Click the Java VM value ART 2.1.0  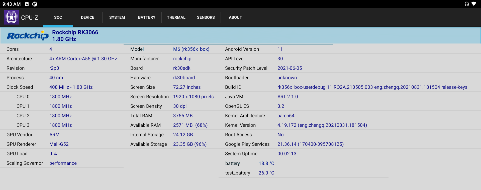[288, 97]
